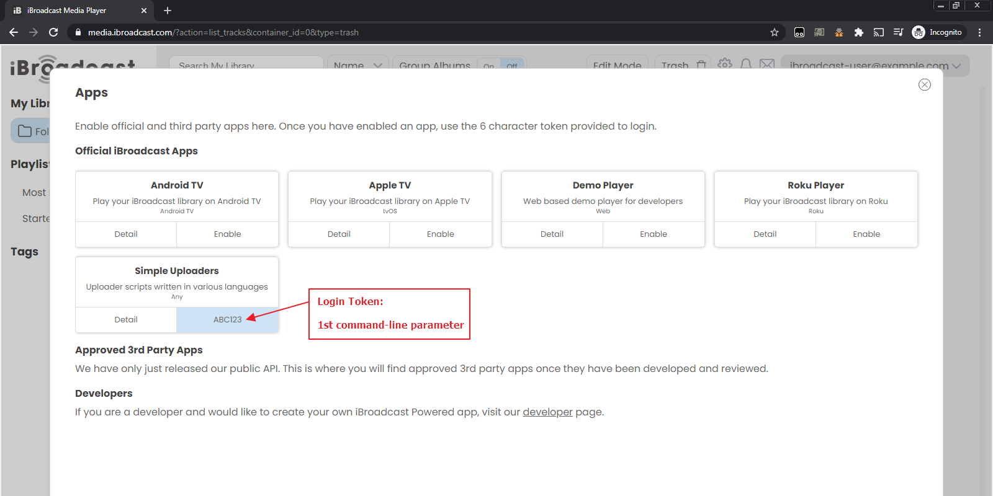Click the Cast media icon in toolbar

coord(879,32)
